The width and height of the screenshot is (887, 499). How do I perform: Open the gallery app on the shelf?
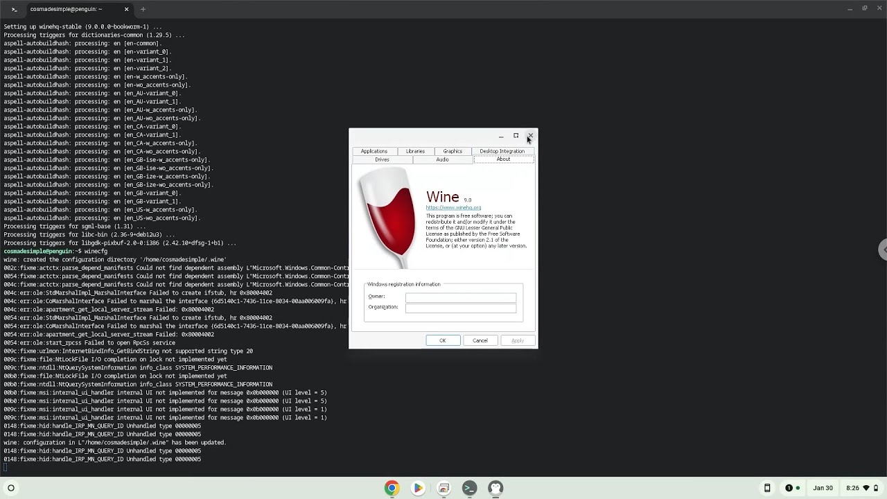pyautogui.click(x=443, y=488)
